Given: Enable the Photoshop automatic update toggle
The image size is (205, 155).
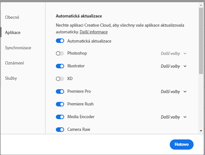Looking at the screenshot, I should click(x=60, y=53).
